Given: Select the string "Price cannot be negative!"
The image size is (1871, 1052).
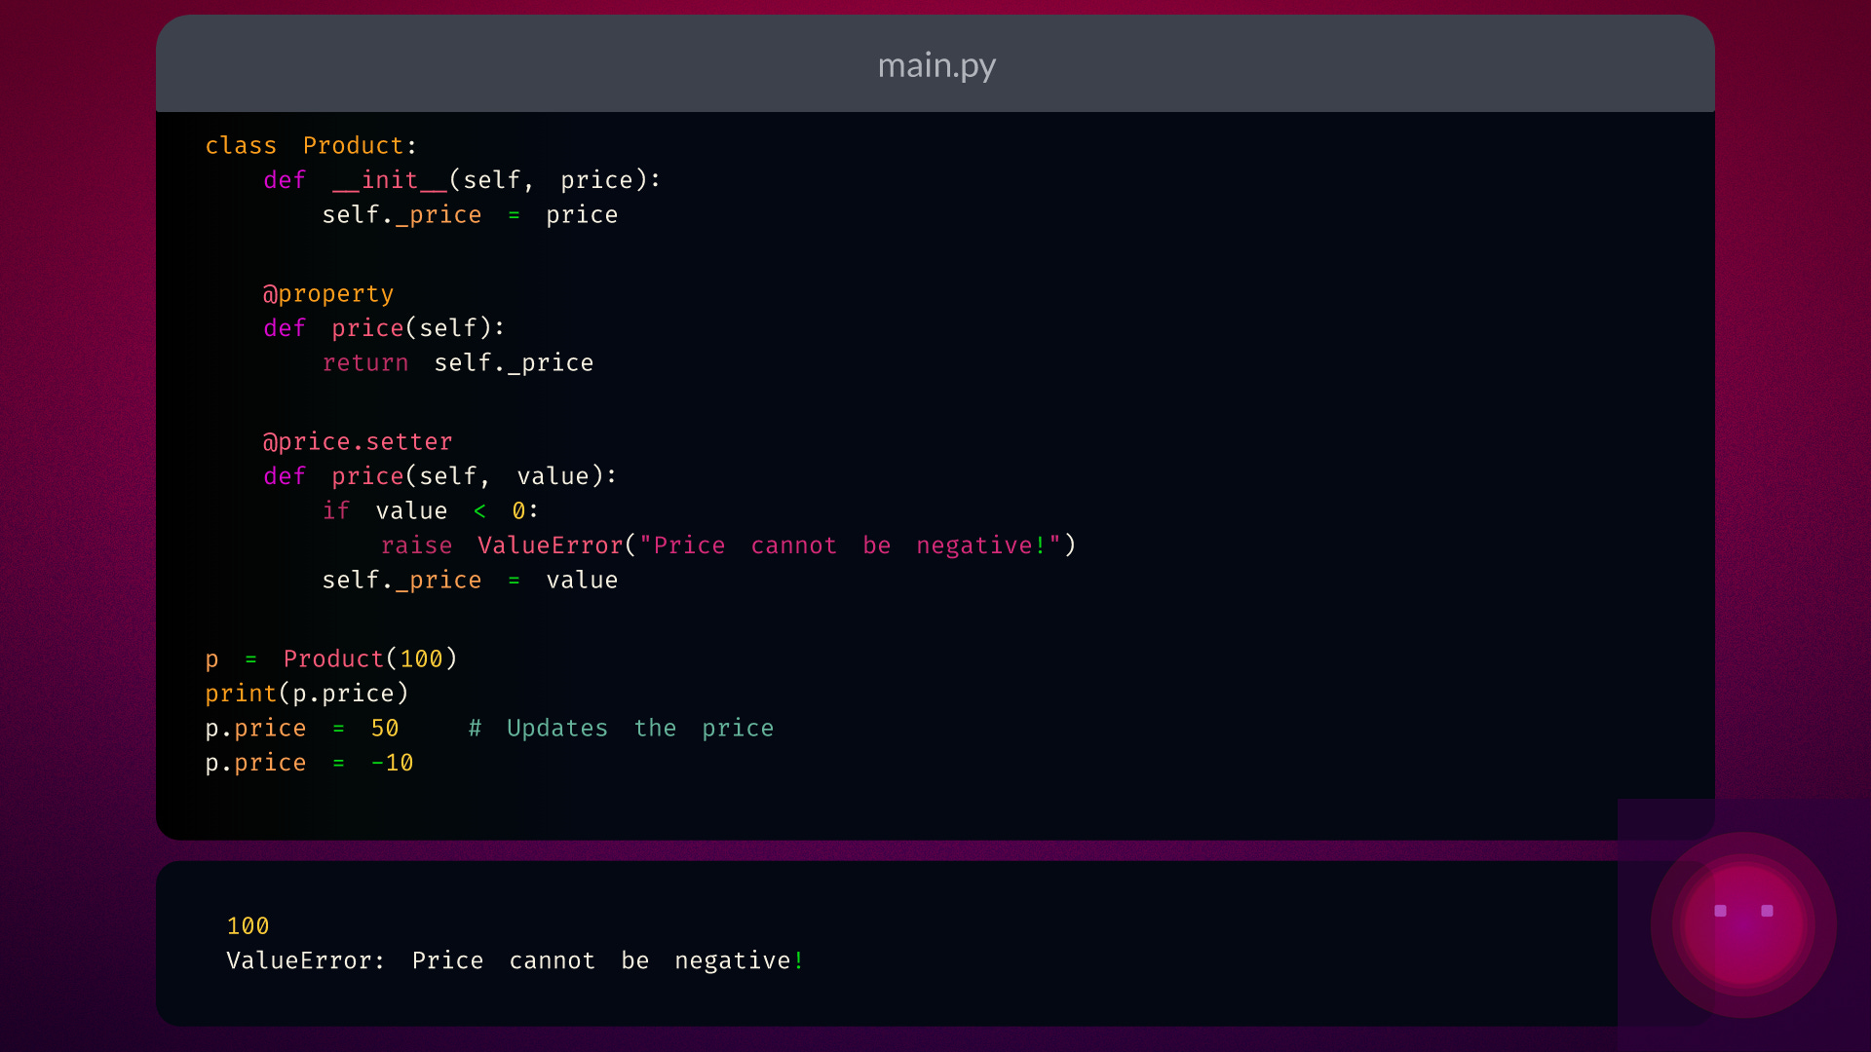Looking at the screenshot, I should click(x=858, y=545).
